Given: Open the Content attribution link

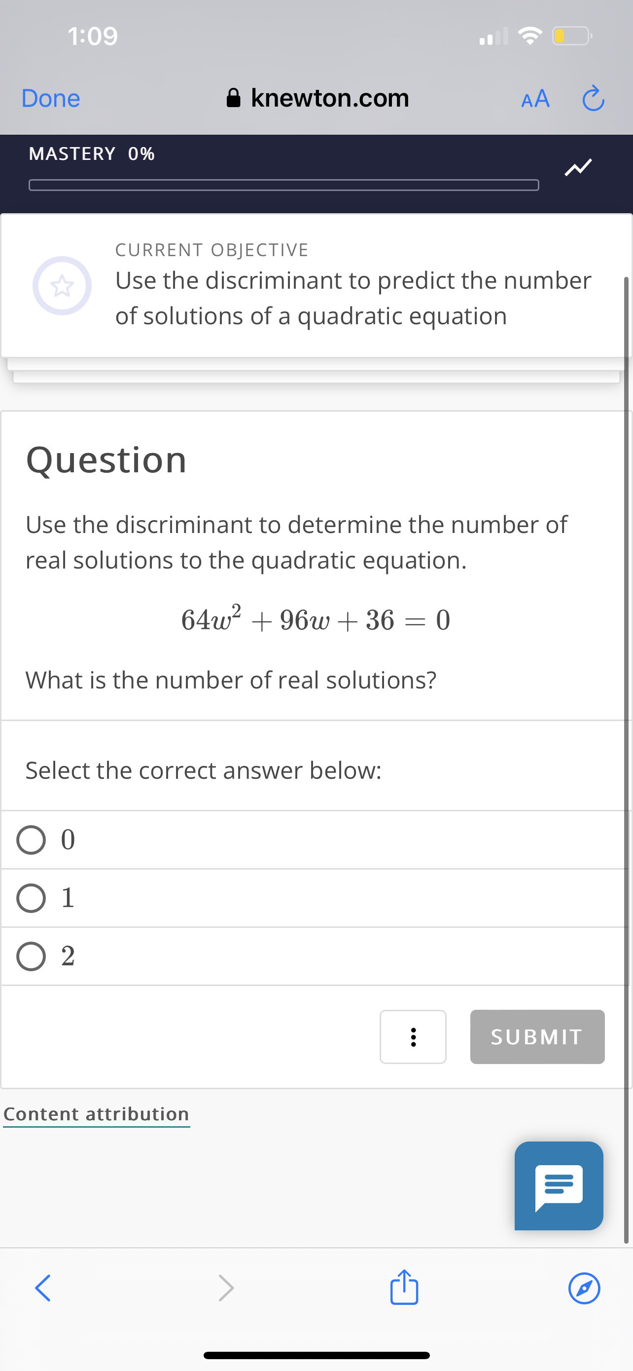Looking at the screenshot, I should (96, 1113).
